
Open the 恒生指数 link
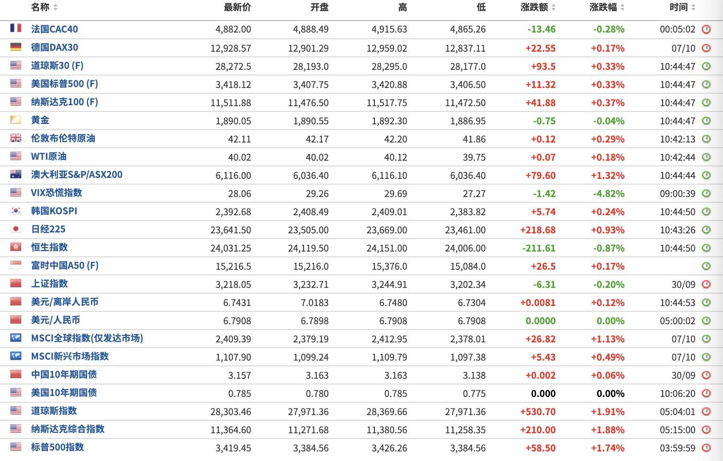click(x=49, y=247)
